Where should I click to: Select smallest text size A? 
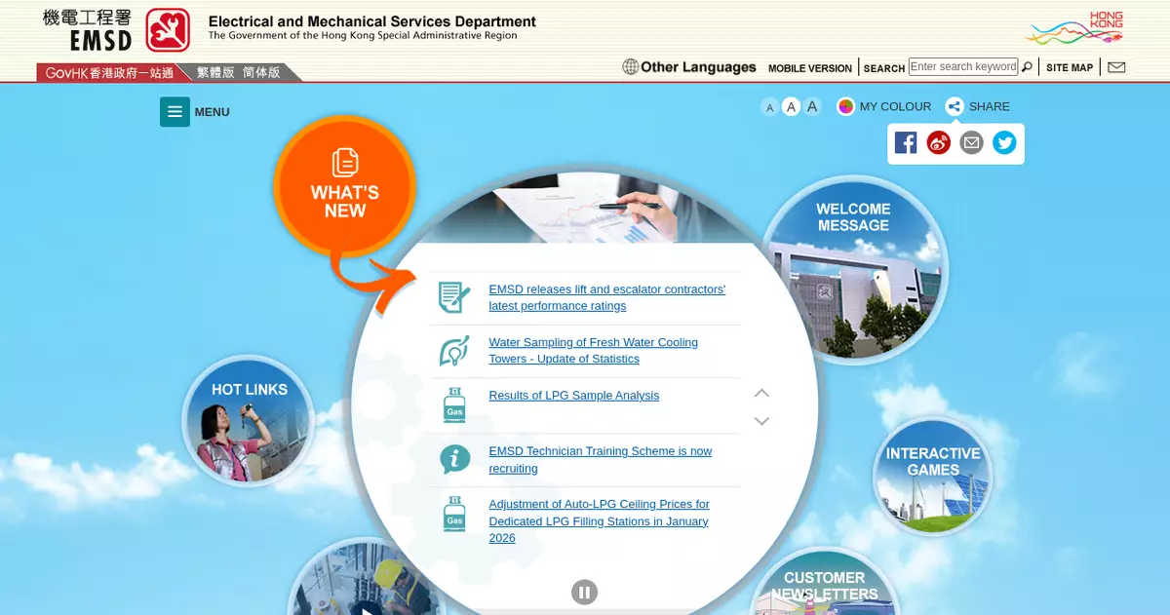click(770, 107)
